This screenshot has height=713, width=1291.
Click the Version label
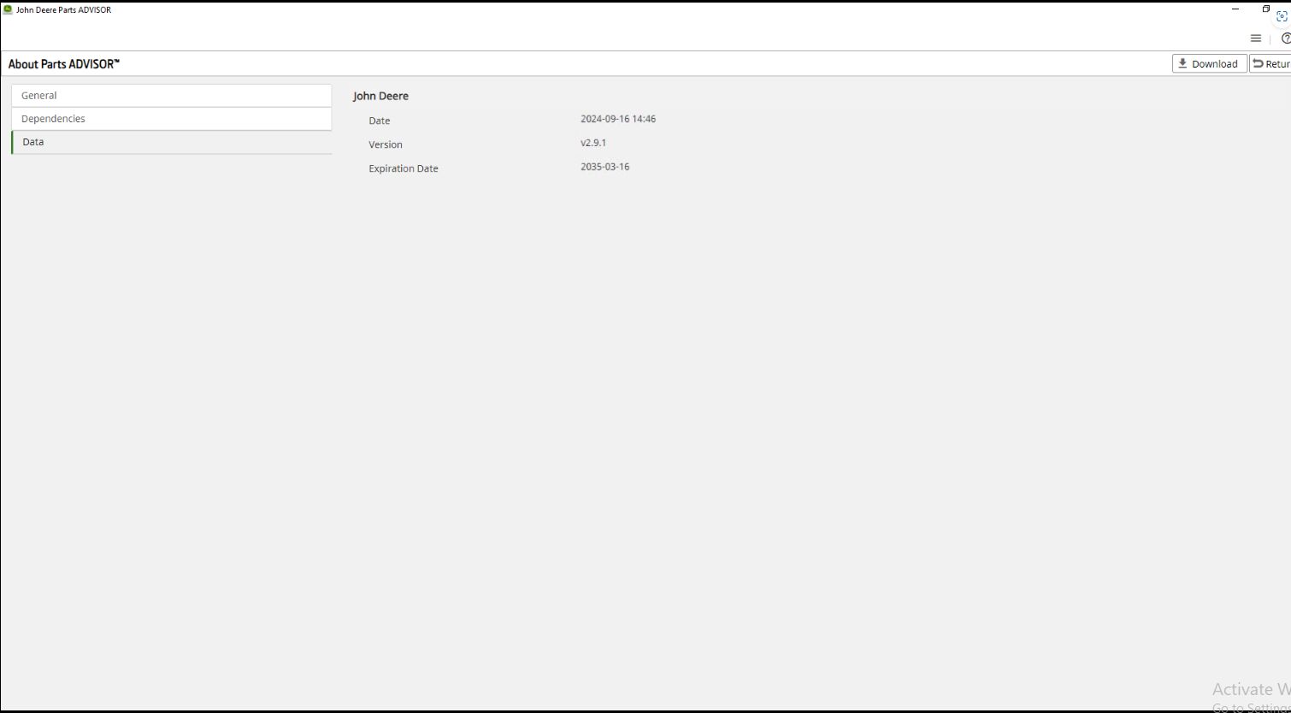tap(386, 144)
